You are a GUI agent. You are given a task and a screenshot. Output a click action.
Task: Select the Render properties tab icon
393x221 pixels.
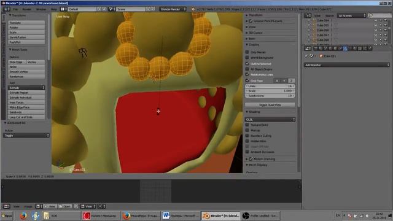(x=316, y=48)
